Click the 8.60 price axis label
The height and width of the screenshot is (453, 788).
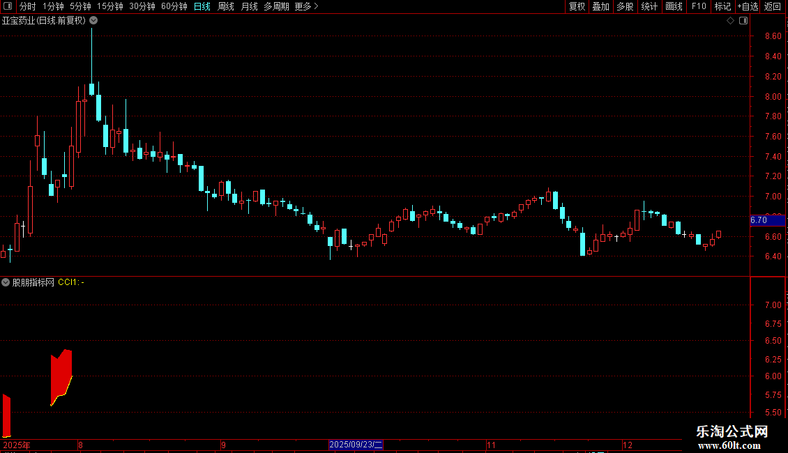(x=773, y=36)
